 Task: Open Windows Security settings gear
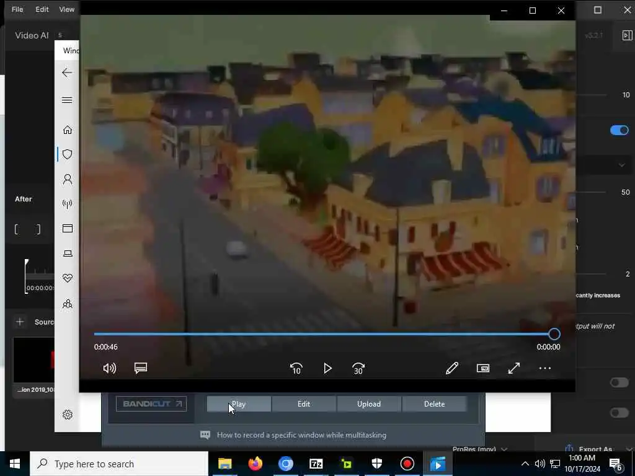pos(67,415)
